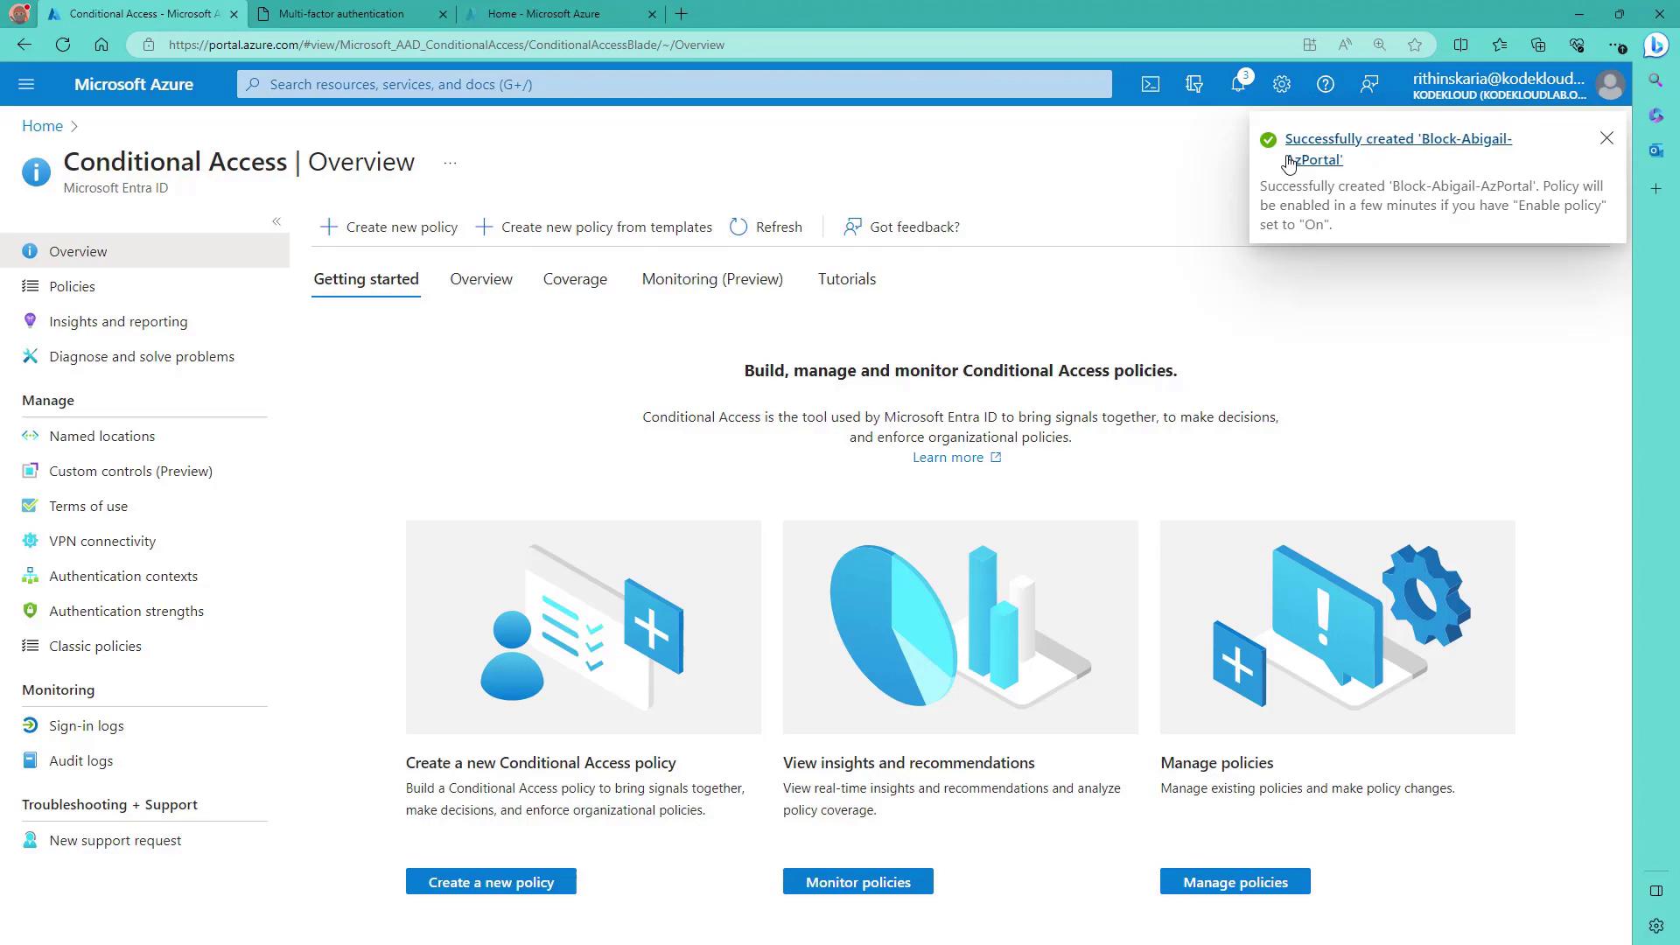Dismiss the success notification toast
The height and width of the screenshot is (945, 1680).
click(1606, 138)
